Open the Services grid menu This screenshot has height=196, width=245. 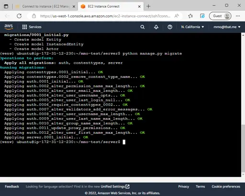pyautogui.click(x=32, y=27)
